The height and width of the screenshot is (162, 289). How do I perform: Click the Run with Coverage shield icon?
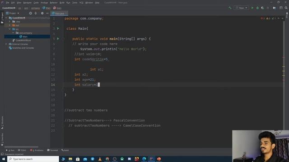(x=262, y=8)
